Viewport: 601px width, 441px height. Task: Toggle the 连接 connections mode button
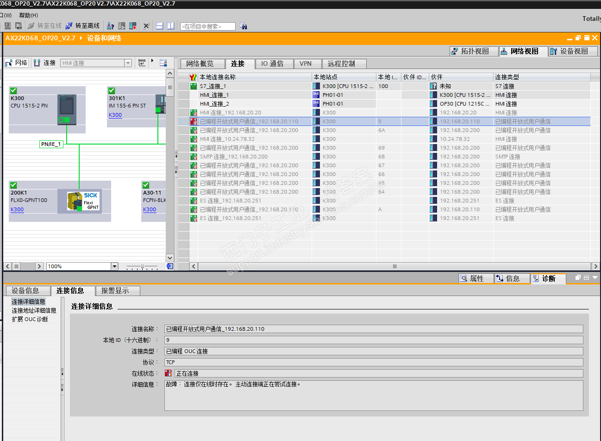click(x=45, y=63)
